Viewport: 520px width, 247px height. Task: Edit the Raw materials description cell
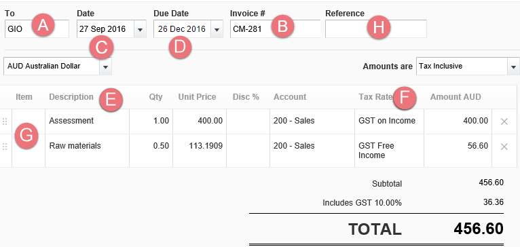(x=87, y=151)
